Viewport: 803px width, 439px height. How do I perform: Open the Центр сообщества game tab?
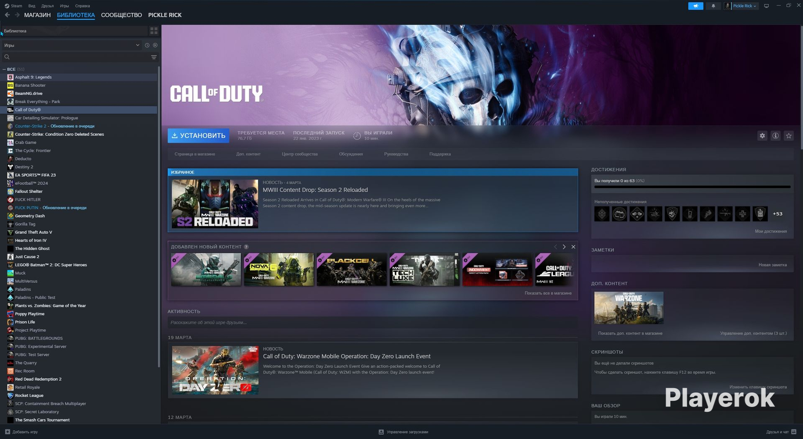[x=300, y=154]
